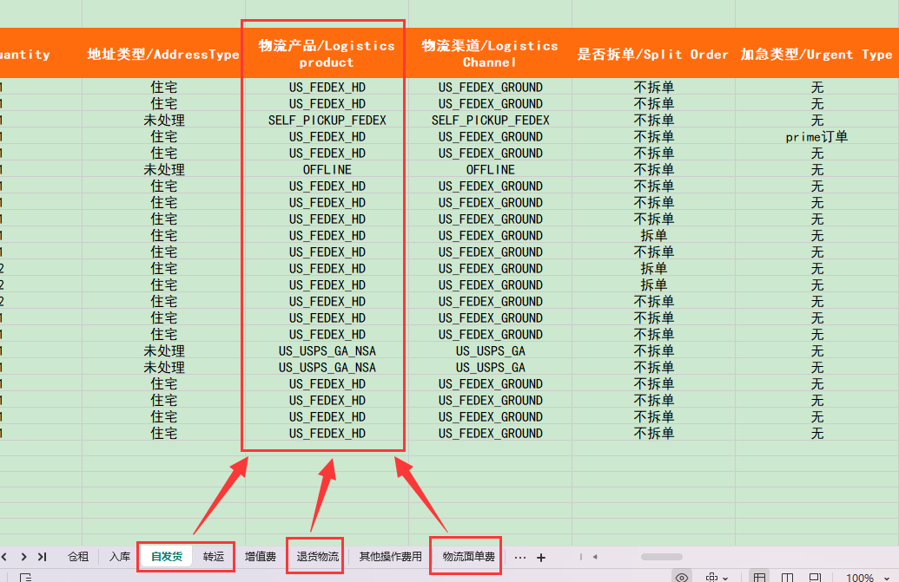Open the 仓租 sheet tab
Screen dimensions: 899x582
(x=78, y=556)
